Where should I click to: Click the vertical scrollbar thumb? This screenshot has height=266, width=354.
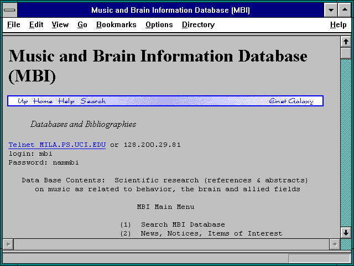tap(346, 53)
